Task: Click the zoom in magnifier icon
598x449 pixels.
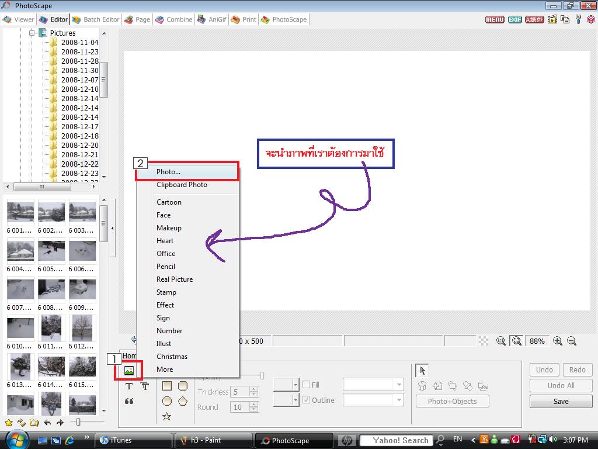Action: pos(558,341)
